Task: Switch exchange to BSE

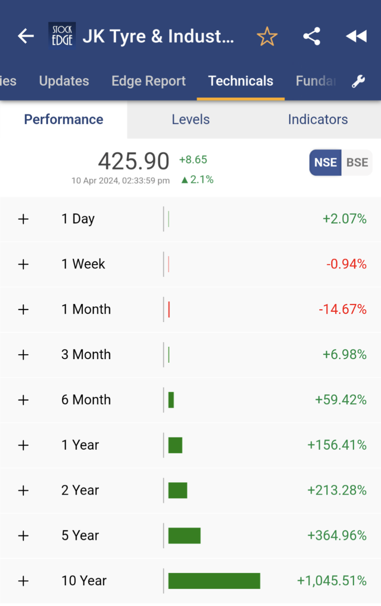Action: click(357, 162)
